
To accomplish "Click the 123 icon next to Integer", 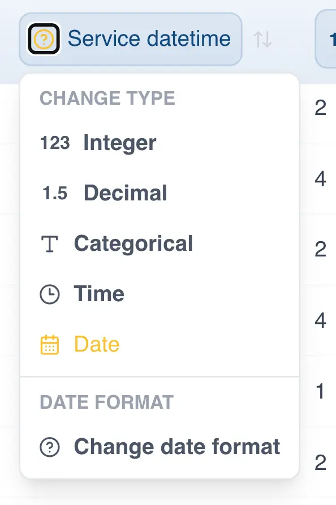I will pos(54,143).
